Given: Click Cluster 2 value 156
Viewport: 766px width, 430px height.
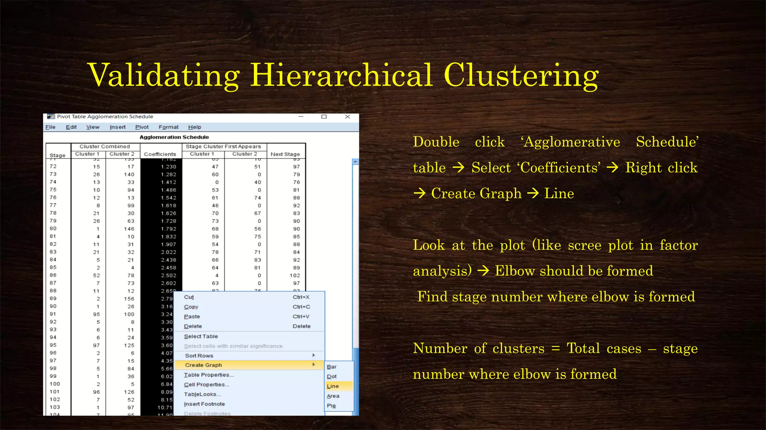Looking at the screenshot, I should (x=129, y=299).
